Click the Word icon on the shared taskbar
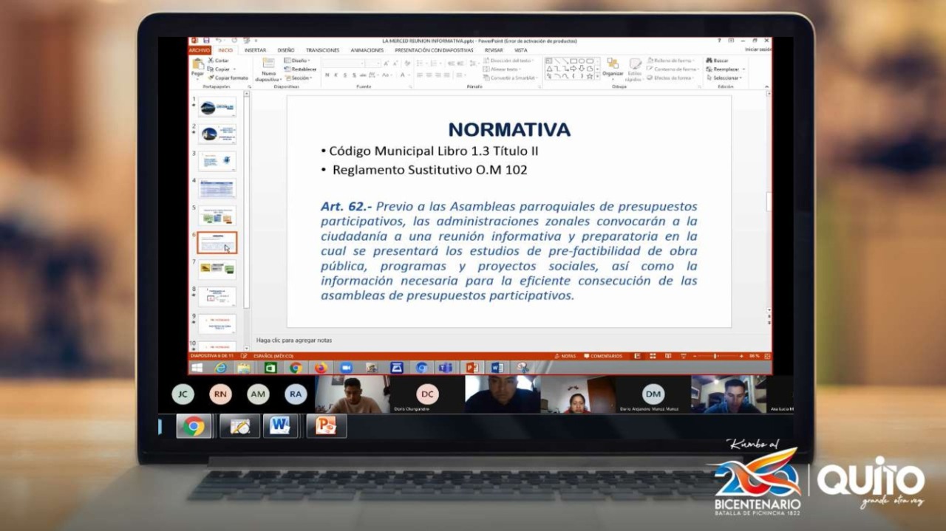Image resolution: width=946 pixels, height=531 pixels. [496, 368]
